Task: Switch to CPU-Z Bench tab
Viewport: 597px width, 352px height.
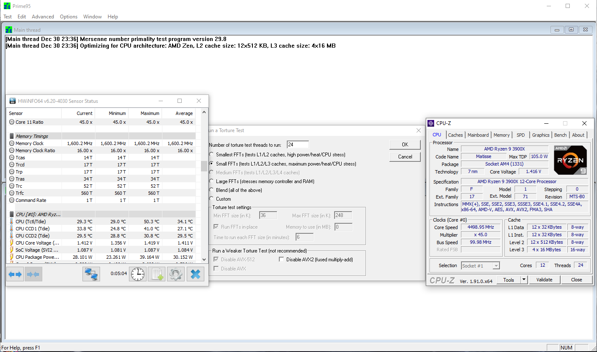Action: point(561,135)
